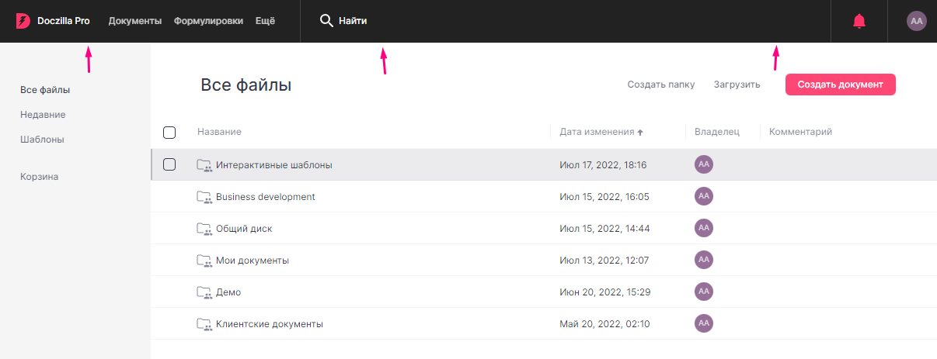The height and width of the screenshot is (359, 937).
Task: Click folder icon of Общий диск
Action: (204, 229)
